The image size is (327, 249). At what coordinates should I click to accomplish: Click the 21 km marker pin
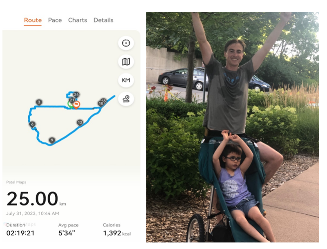click(x=72, y=100)
